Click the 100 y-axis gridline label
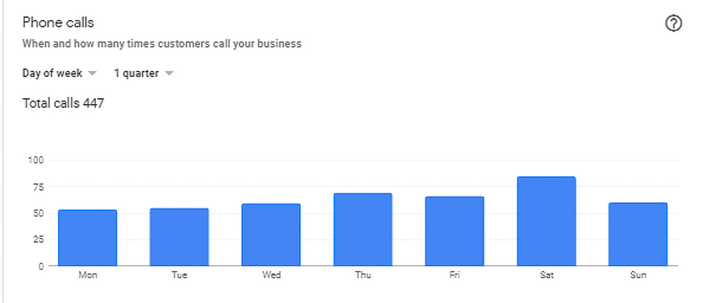703x303 pixels. (x=36, y=160)
